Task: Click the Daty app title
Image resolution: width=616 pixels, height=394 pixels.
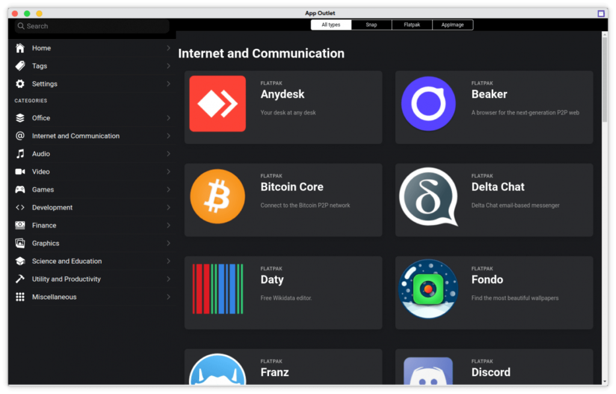Action: 272,280
